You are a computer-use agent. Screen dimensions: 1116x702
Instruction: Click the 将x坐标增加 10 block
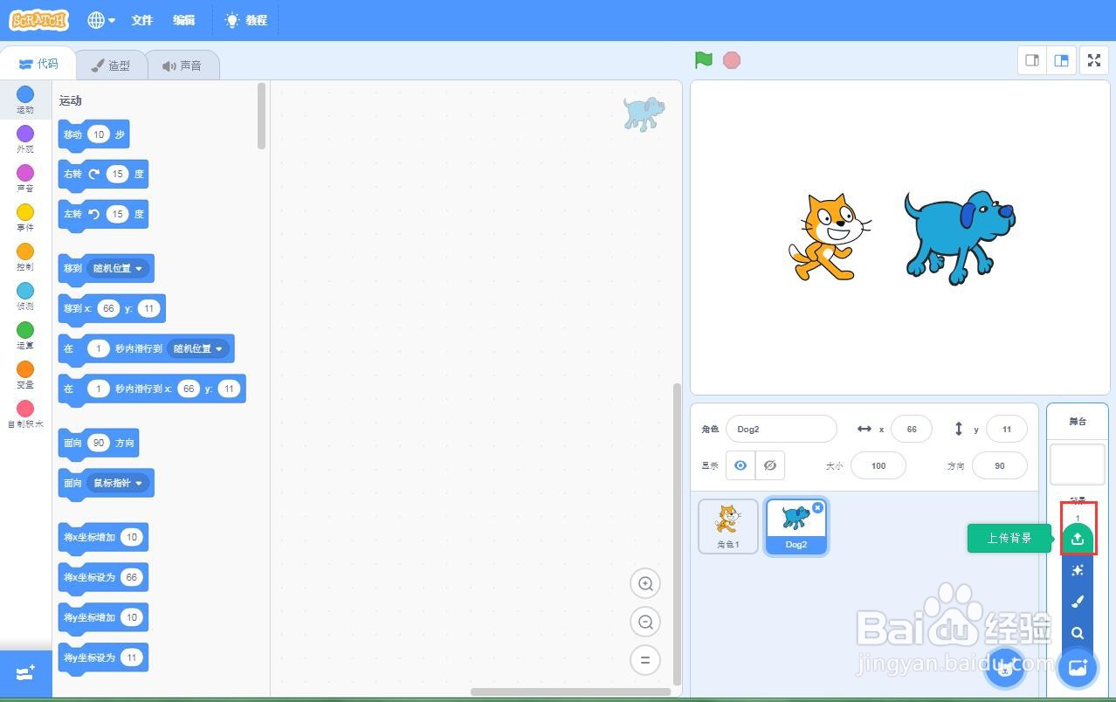tap(103, 537)
